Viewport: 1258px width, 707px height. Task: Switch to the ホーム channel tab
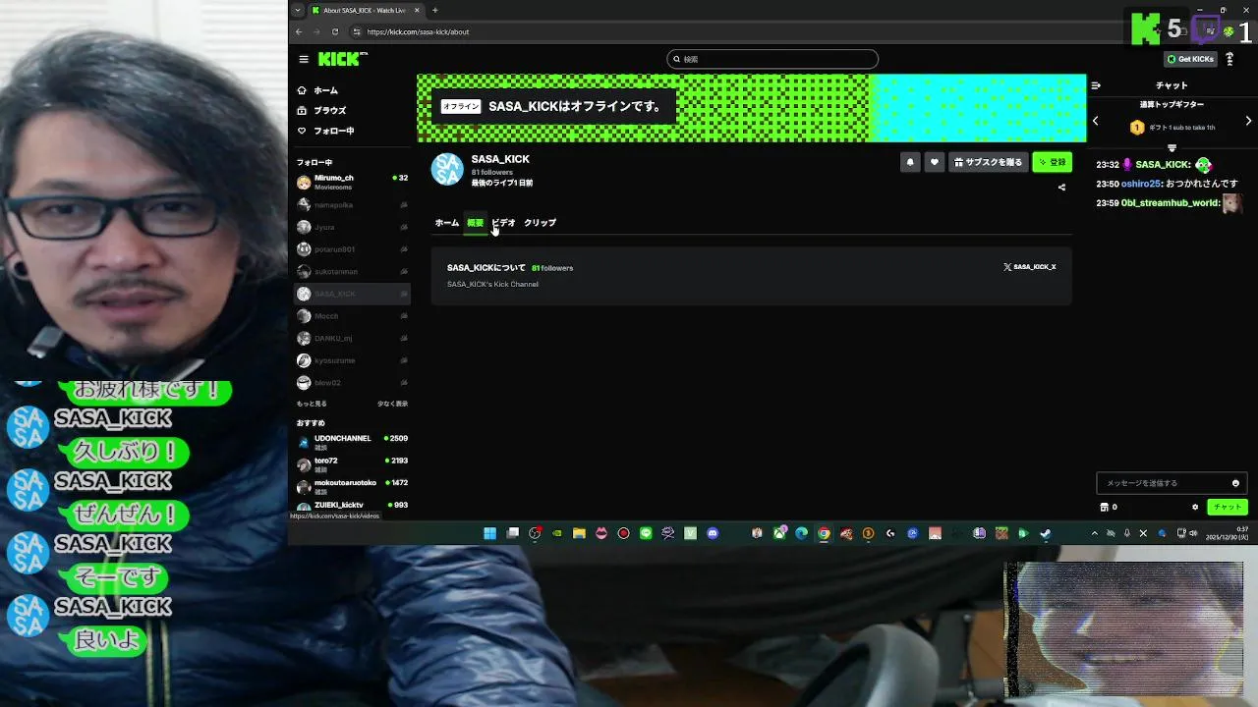point(447,223)
